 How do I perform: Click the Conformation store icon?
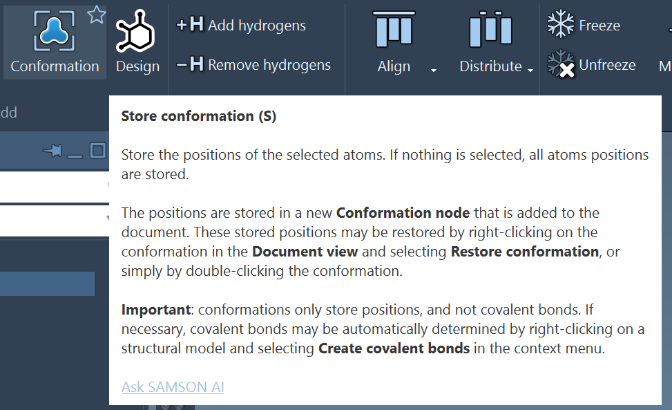[x=55, y=31]
